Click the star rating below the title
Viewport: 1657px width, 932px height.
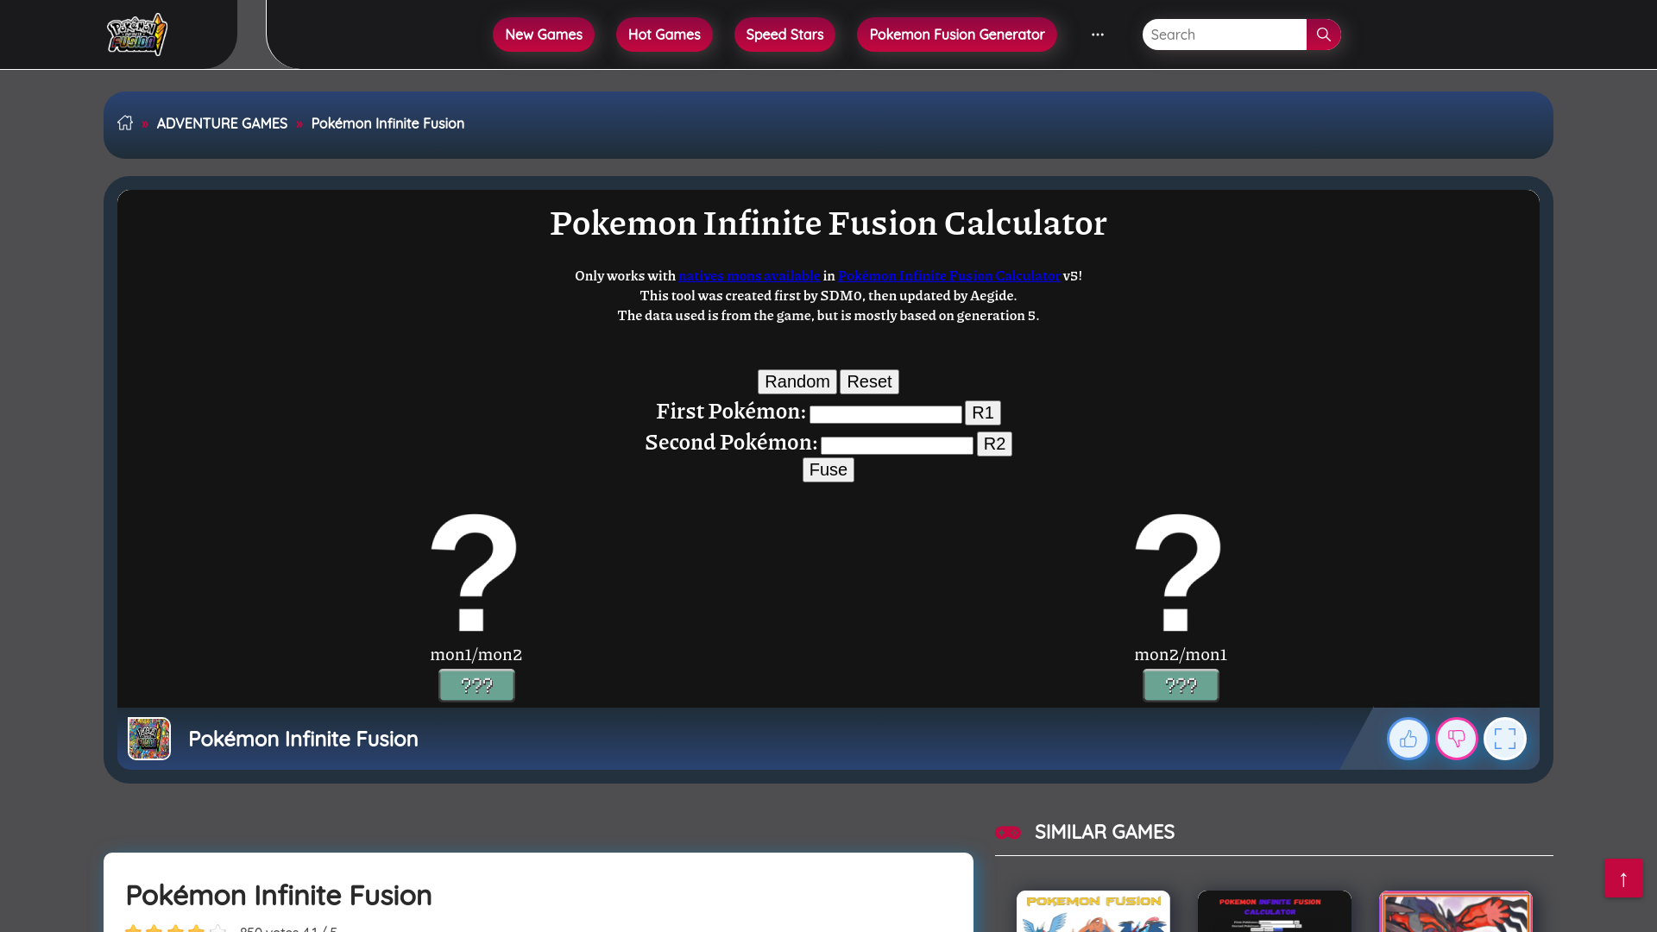176,928
